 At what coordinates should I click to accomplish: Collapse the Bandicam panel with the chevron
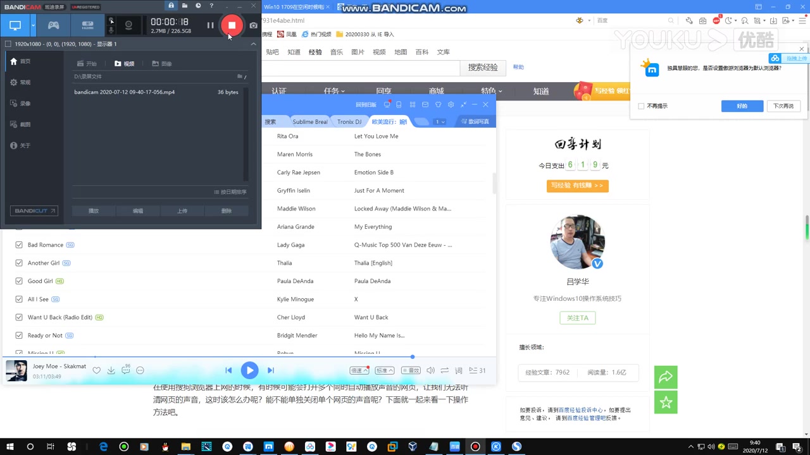click(x=253, y=44)
